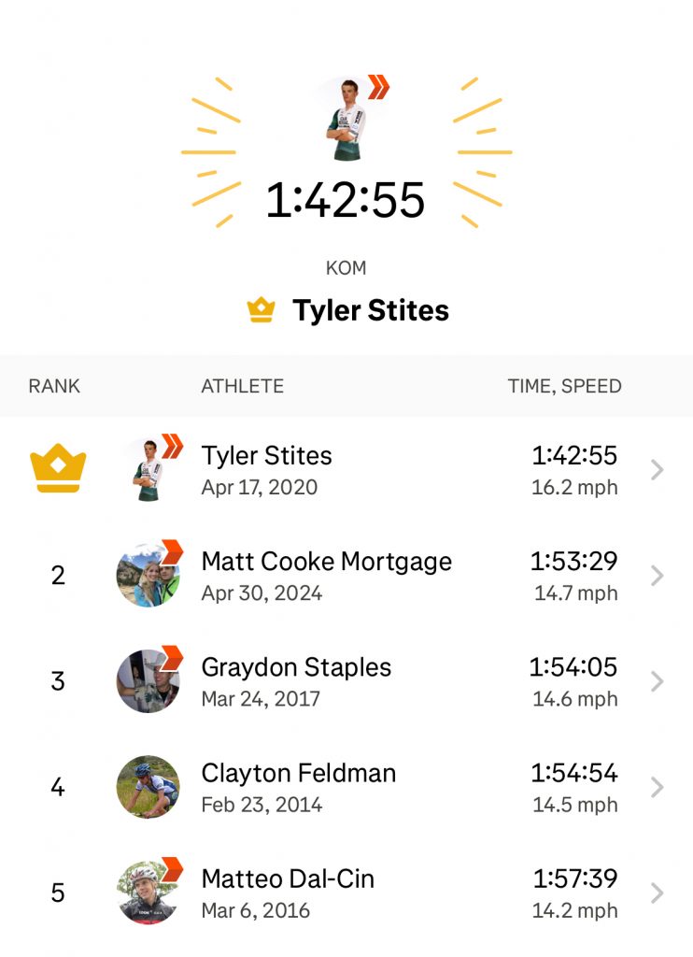Open Tyler Stites' avatar at top of page
The height and width of the screenshot is (957, 693).
pos(346,119)
